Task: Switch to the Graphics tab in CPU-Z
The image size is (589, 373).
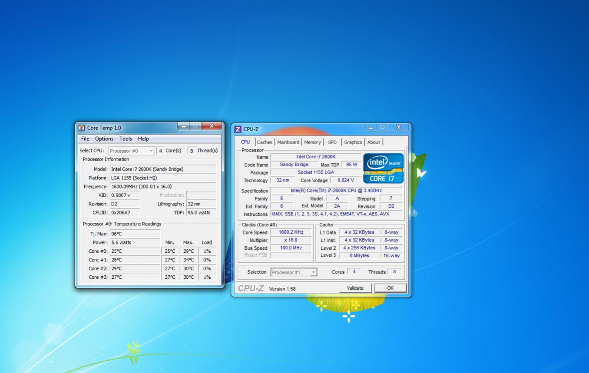Action: pos(353,142)
